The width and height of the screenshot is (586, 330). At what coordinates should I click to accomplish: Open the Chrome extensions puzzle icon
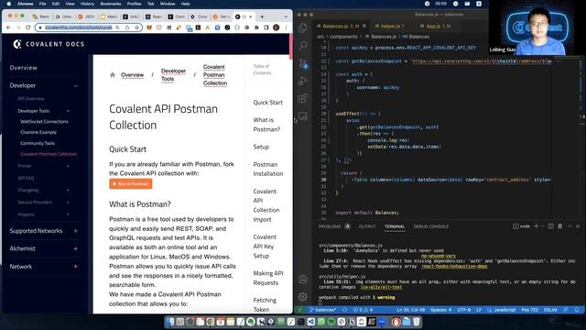[x=256, y=27]
